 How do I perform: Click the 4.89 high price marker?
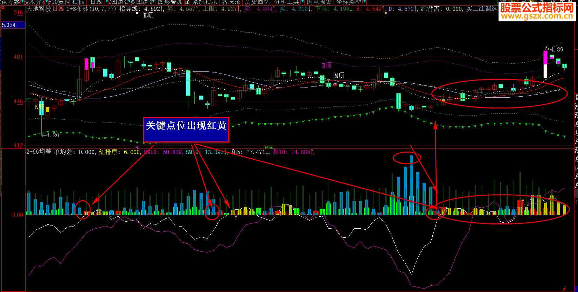pyautogui.click(x=557, y=49)
